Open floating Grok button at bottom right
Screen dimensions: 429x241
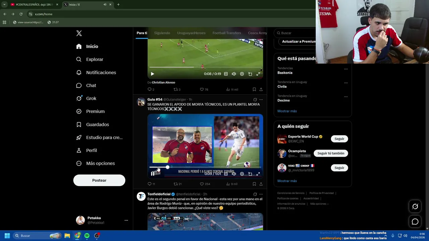point(415,207)
